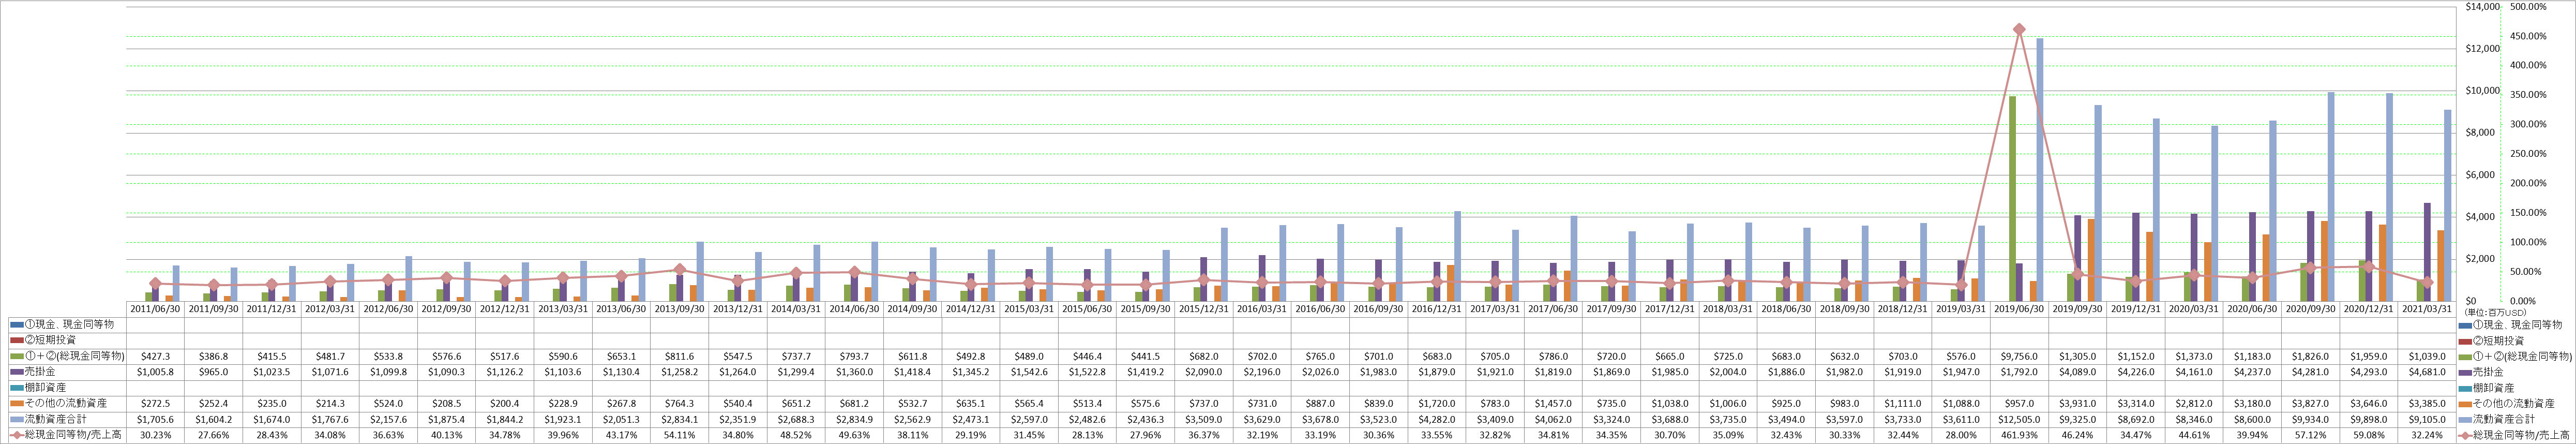Screen dimensions: 2576x444
Task: Click the orange swatch beside right その他の流動資産
Action: pos(2466,404)
